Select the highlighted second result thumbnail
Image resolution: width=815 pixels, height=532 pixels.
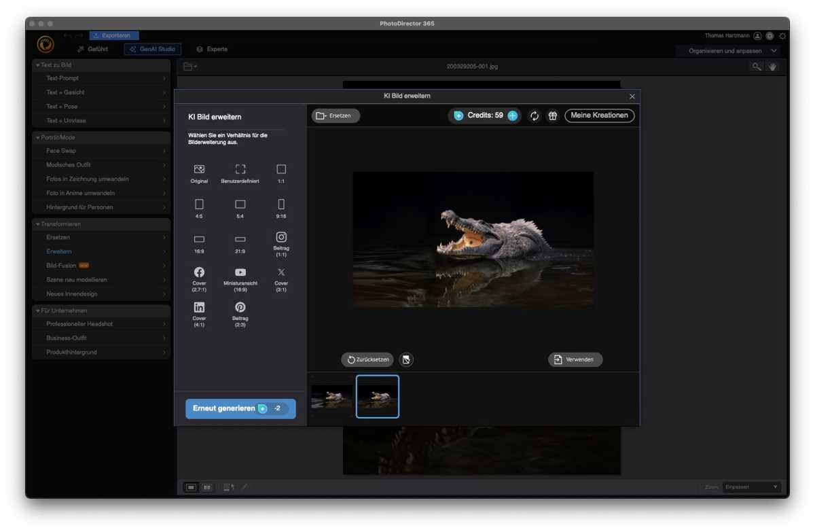(378, 397)
